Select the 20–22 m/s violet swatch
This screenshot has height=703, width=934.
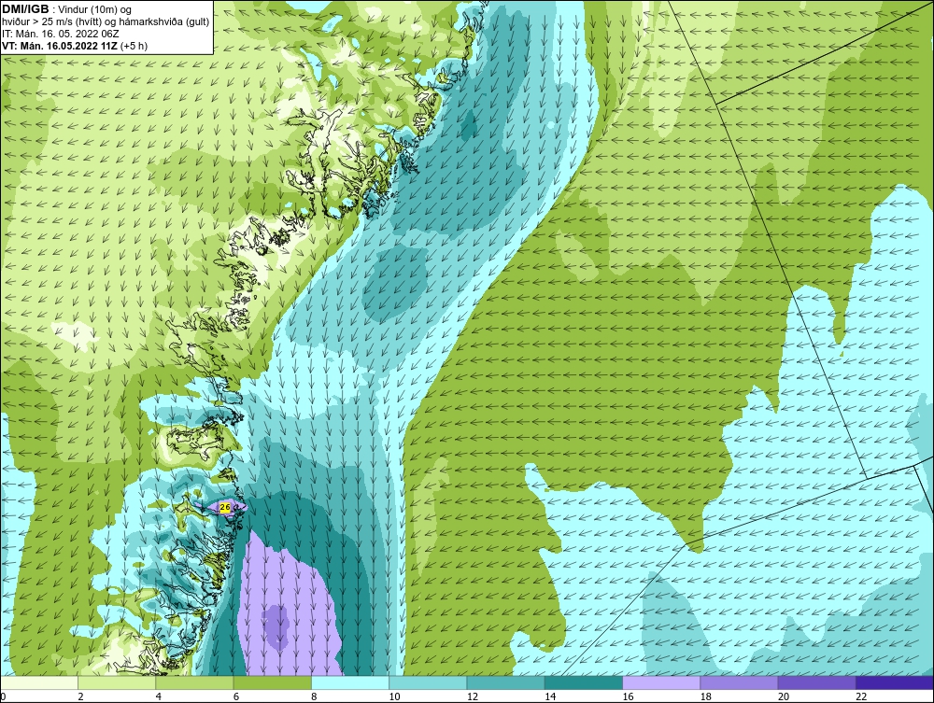click(x=816, y=682)
